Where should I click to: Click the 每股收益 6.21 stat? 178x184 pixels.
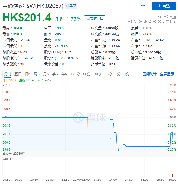tap(15, 52)
